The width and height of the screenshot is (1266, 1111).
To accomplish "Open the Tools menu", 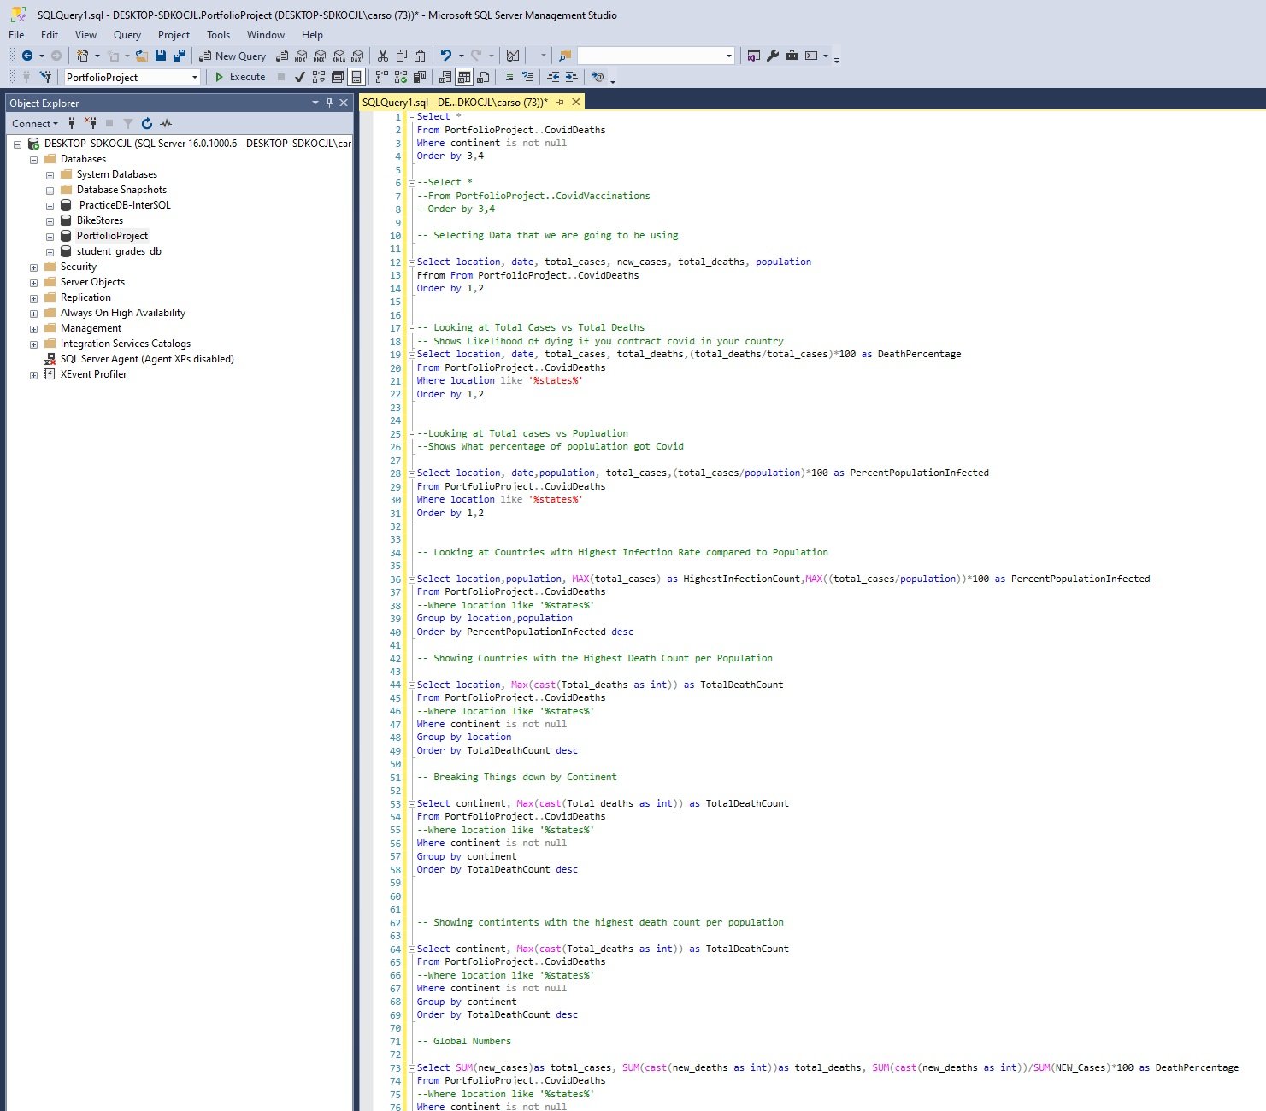I will click(218, 35).
